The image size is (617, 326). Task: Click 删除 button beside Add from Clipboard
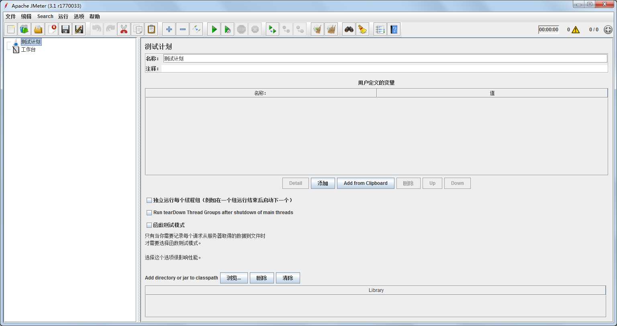coord(409,183)
